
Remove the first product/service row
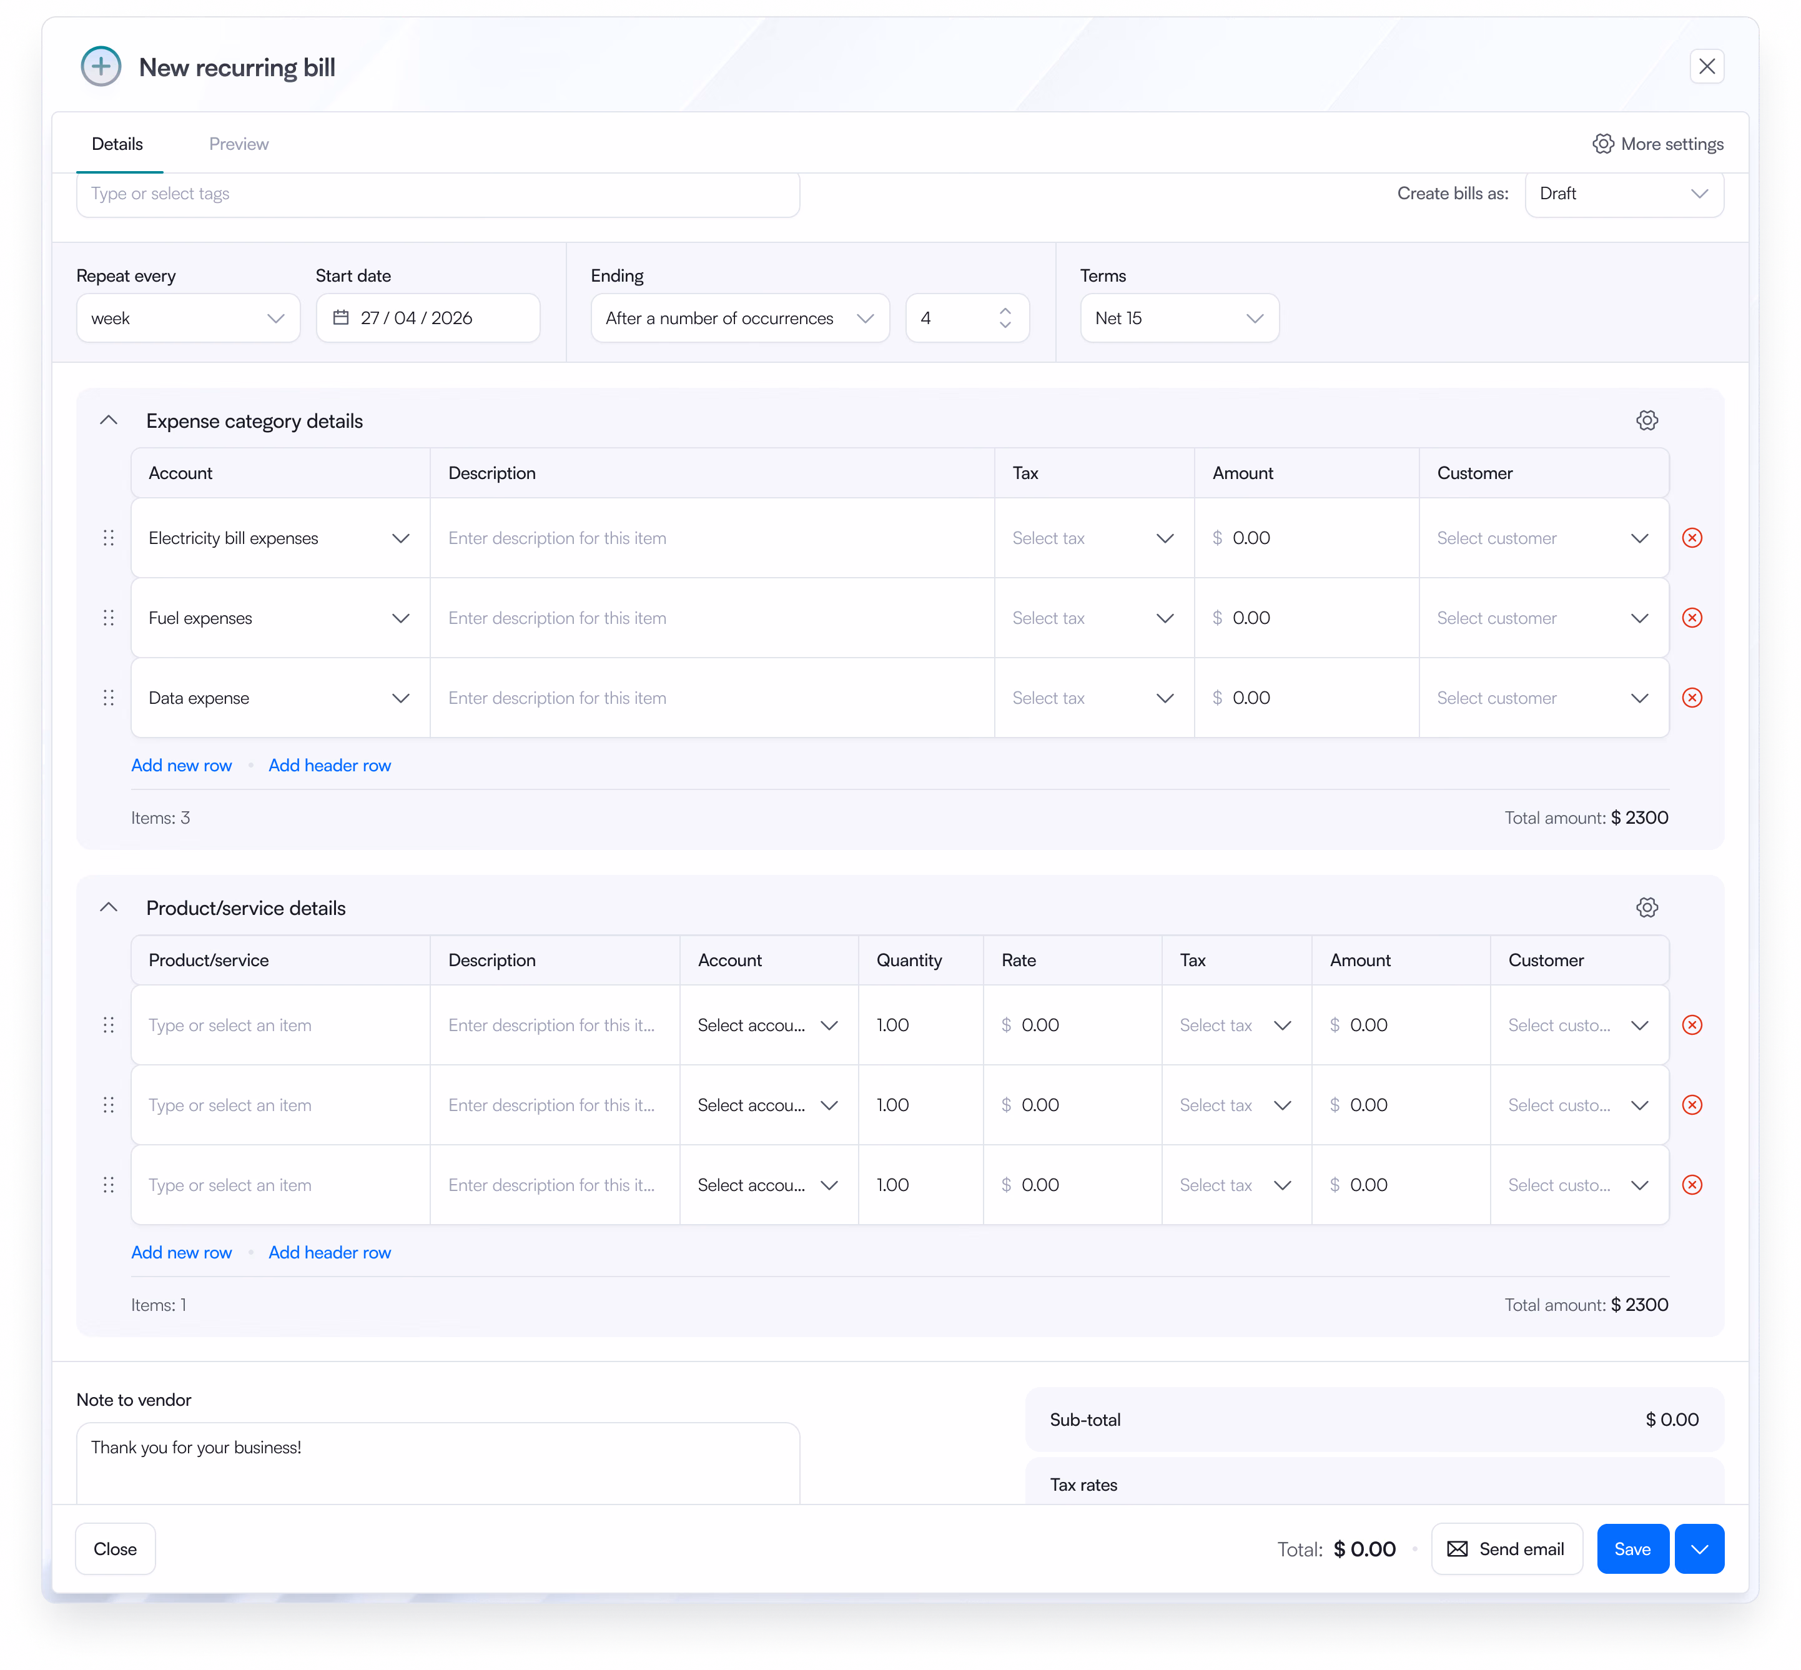[x=1692, y=1025]
